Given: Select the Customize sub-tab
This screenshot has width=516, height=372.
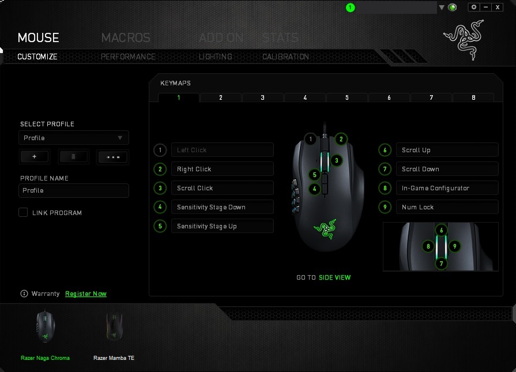Looking at the screenshot, I should [x=37, y=57].
